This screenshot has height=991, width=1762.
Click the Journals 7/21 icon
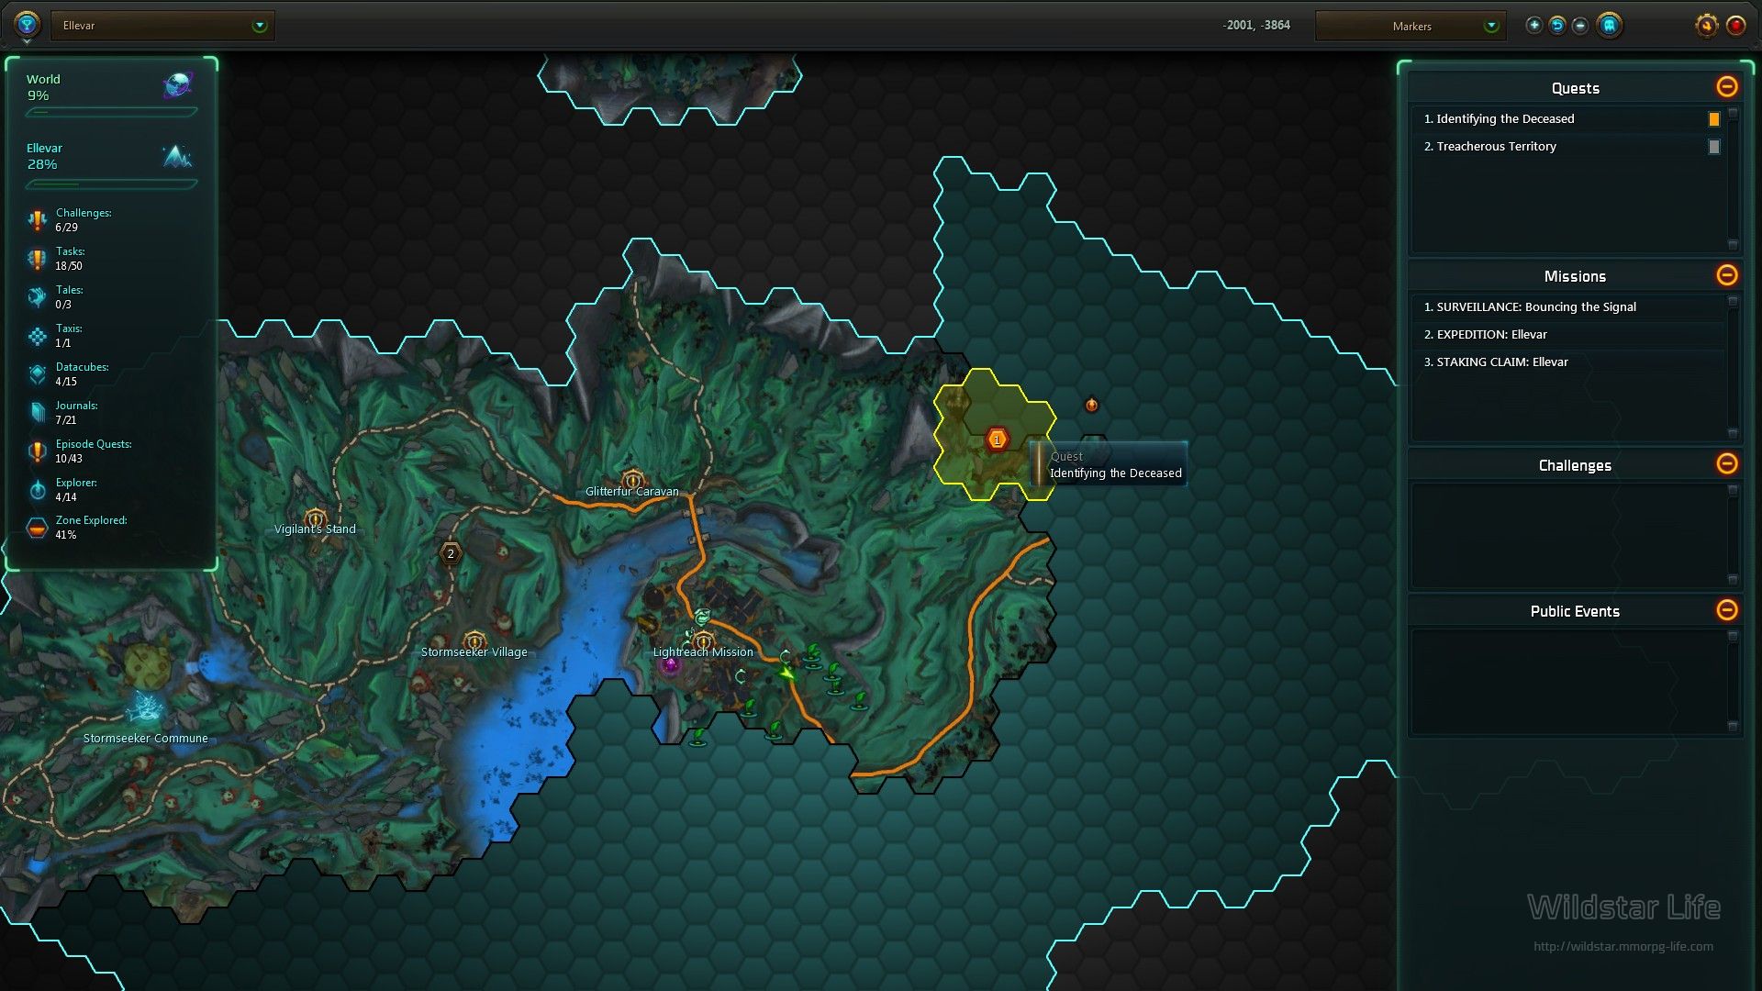pos(37,413)
